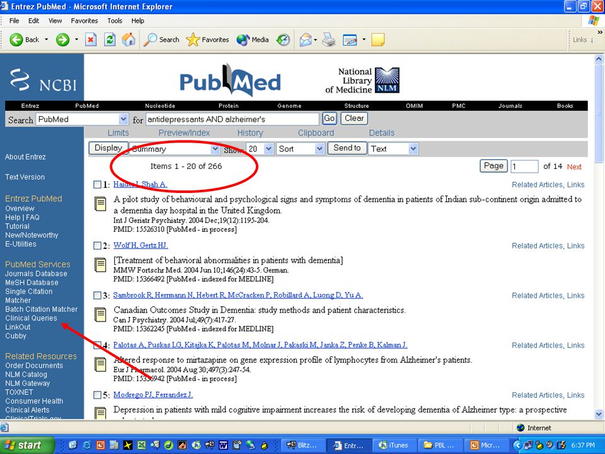Open the Word quick launch icon in taskbar
605x454 pixels.
223,445
